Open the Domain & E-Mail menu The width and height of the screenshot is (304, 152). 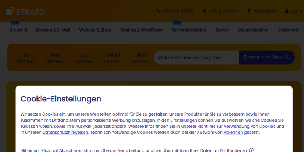pos(53,30)
